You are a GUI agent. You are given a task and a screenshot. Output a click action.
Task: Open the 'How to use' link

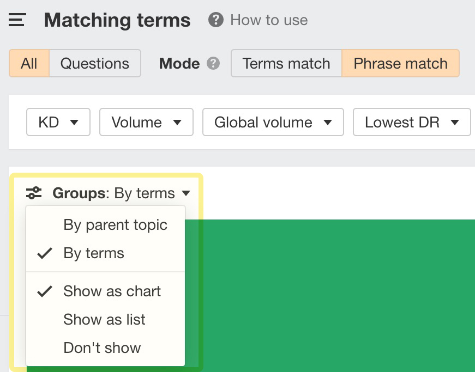click(x=268, y=20)
